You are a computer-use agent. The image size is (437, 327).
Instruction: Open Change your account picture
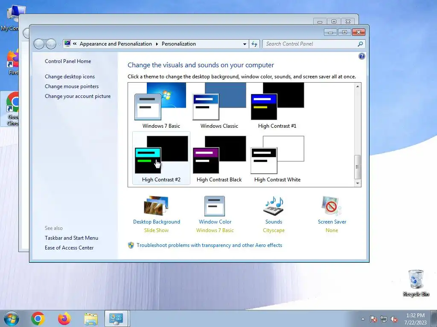tap(78, 96)
